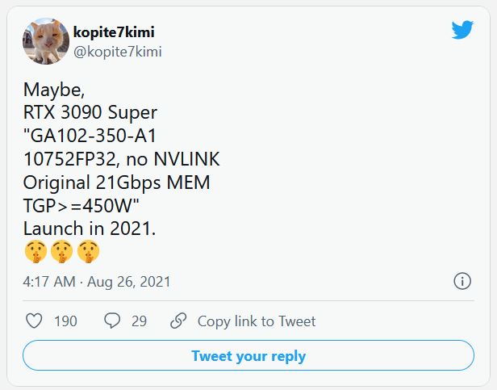Click the chain link icon
Viewport: 497px width, 390px height.
click(x=178, y=321)
